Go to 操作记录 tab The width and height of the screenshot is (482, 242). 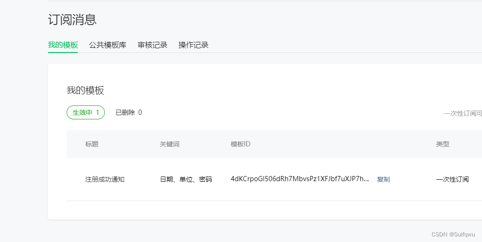coord(193,45)
